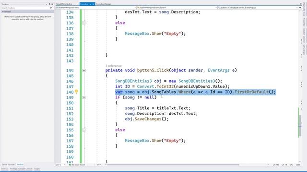Viewport: 307px width, 172px height.
Task: Open the Output tab
Action: (37, 169)
